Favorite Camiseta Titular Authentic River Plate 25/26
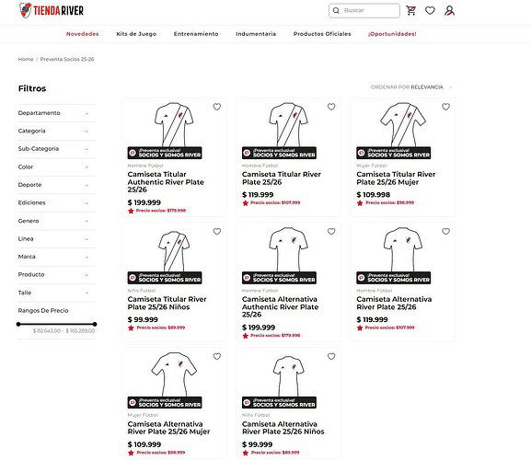The image size is (531, 460). pyautogui.click(x=217, y=107)
